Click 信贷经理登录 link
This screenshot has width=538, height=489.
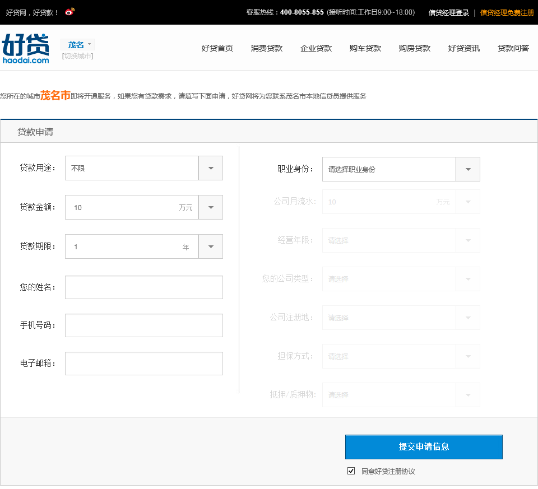448,12
